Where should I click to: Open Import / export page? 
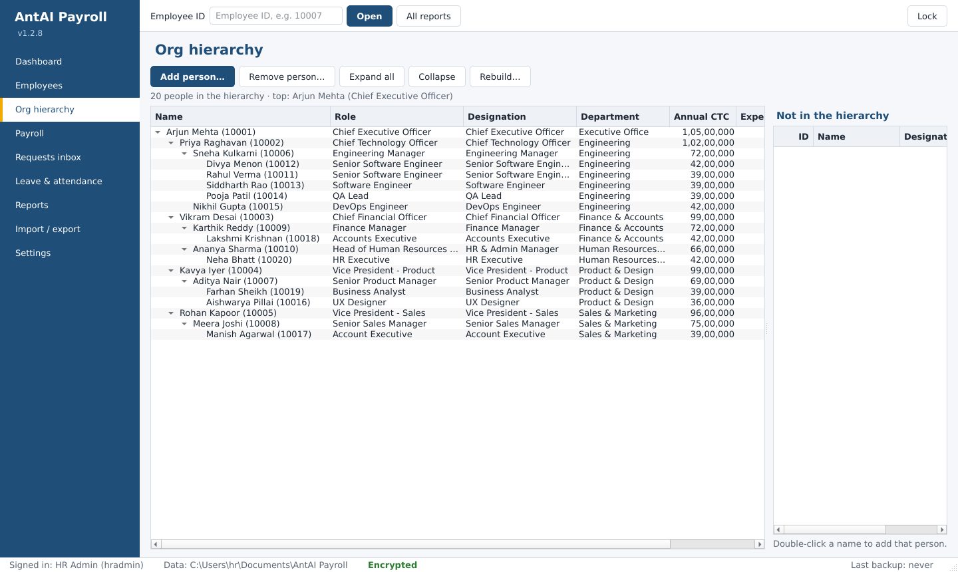pyautogui.click(x=70, y=229)
